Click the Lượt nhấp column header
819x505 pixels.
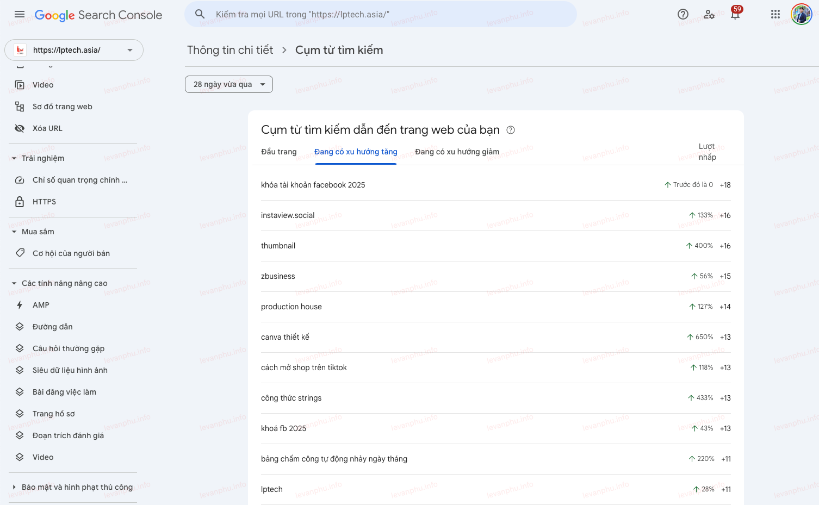coord(708,152)
